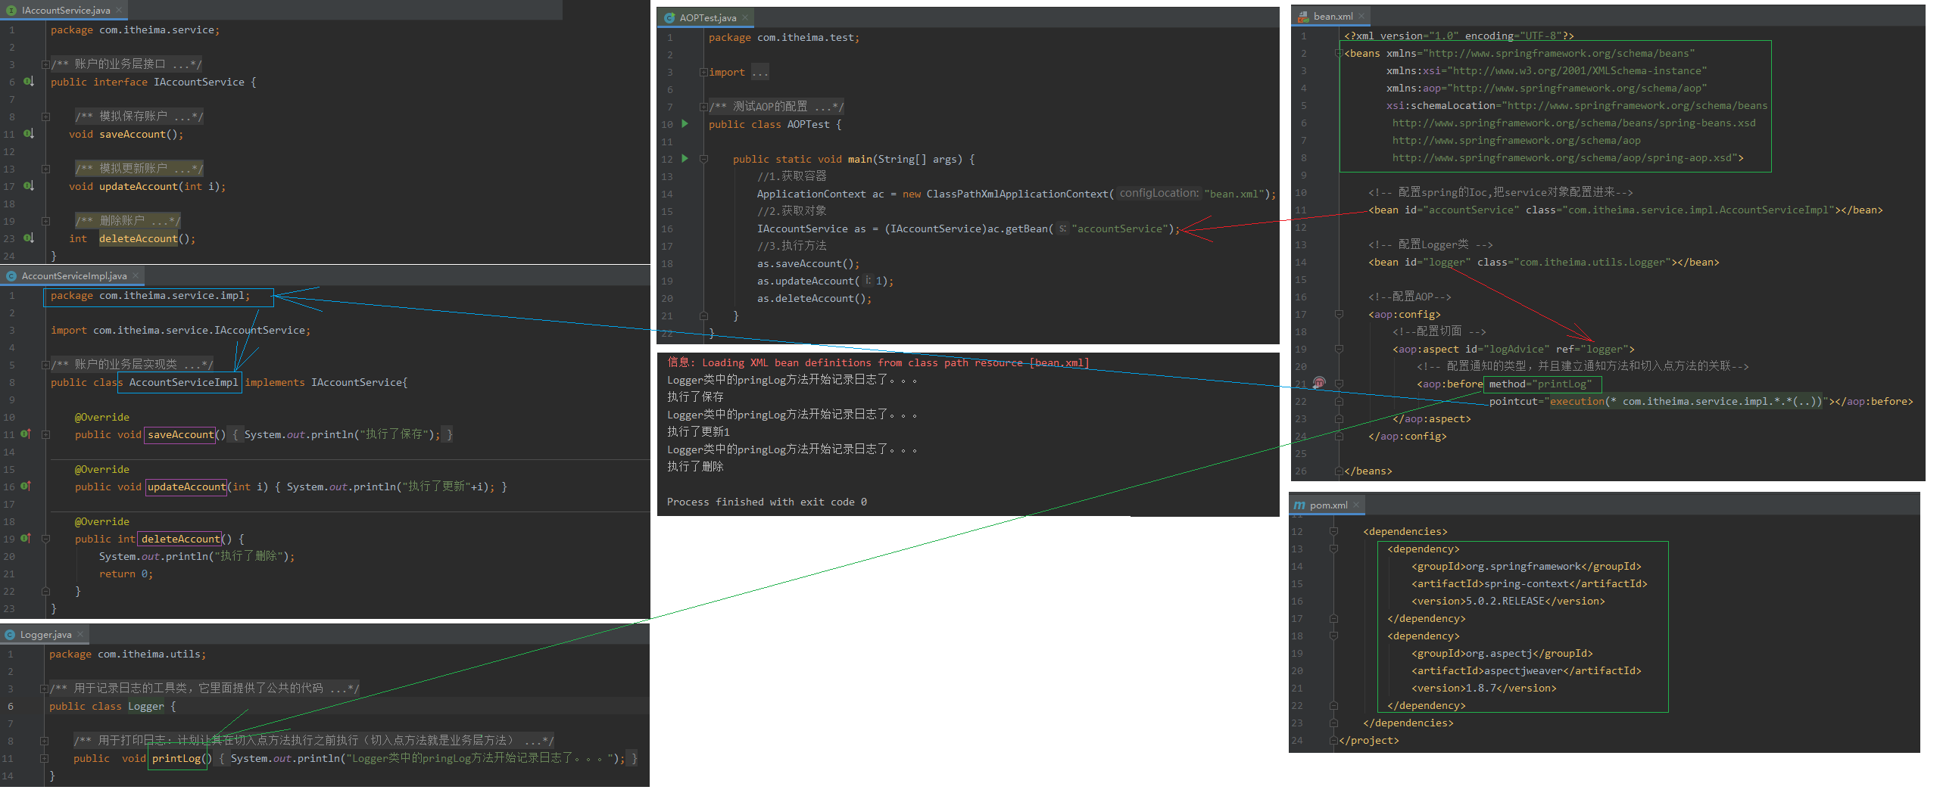Close the IAccountService.java tab

[119, 10]
